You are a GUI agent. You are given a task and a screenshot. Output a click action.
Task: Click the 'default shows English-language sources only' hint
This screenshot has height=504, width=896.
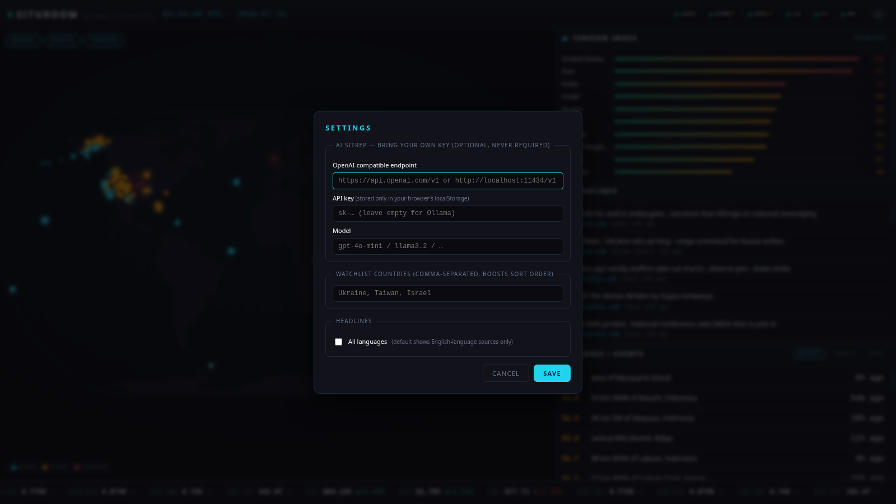tap(452, 342)
